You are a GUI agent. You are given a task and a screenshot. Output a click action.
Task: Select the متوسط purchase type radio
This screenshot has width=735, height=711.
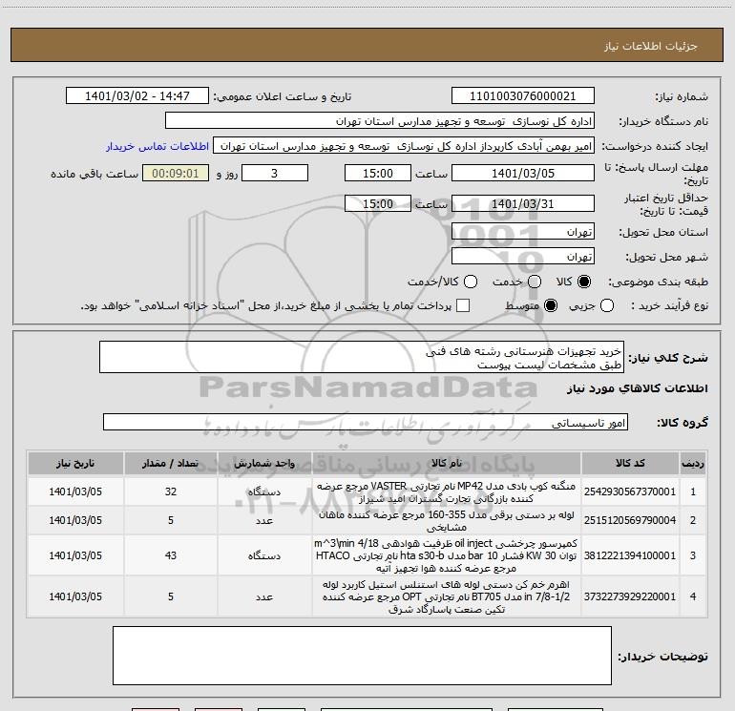point(551,305)
